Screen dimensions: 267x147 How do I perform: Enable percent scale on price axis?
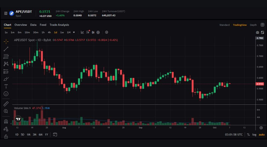(248, 134)
